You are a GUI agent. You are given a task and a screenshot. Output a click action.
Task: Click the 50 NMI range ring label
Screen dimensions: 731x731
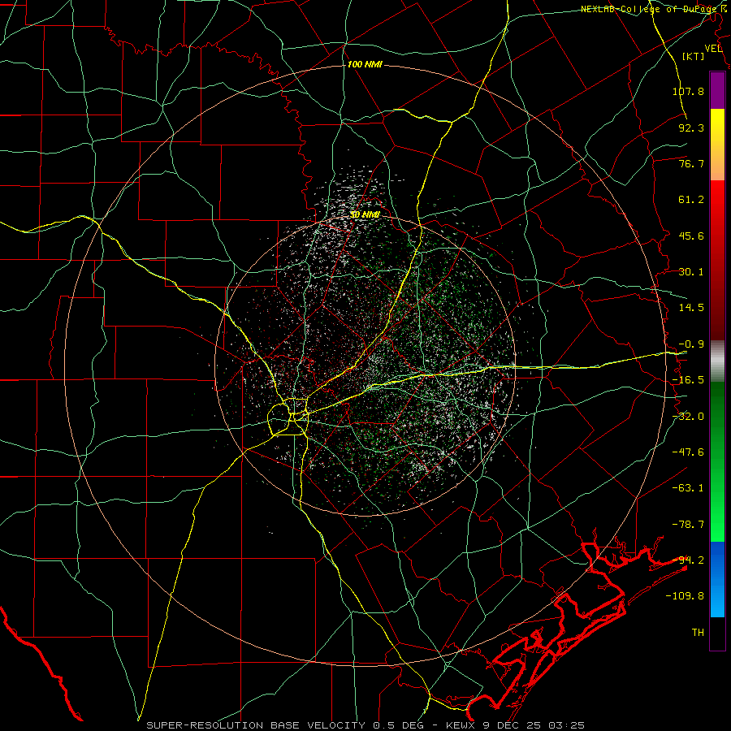365,215
